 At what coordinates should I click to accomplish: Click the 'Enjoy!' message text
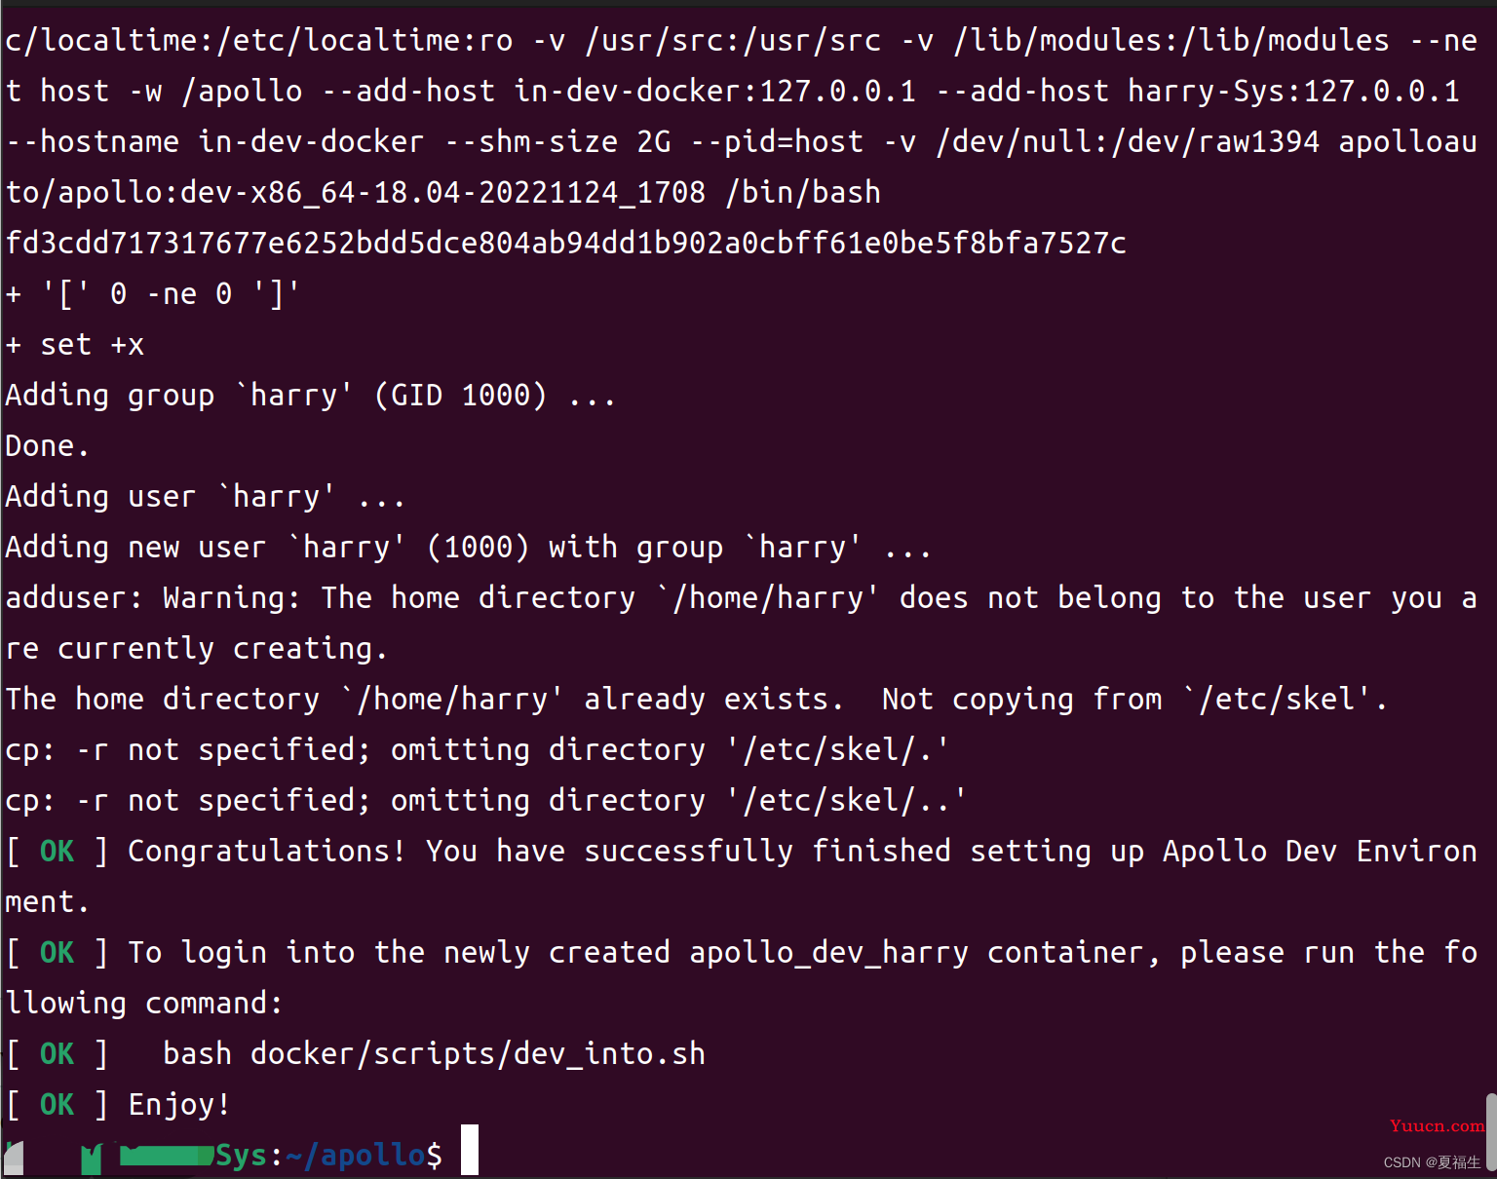(x=179, y=1104)
